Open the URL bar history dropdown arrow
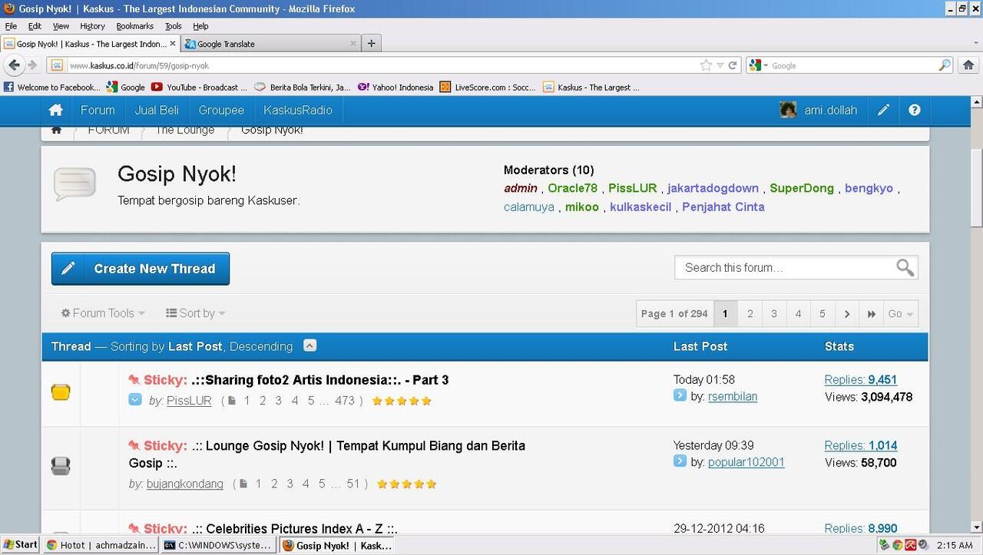 [x=720, y=65]
